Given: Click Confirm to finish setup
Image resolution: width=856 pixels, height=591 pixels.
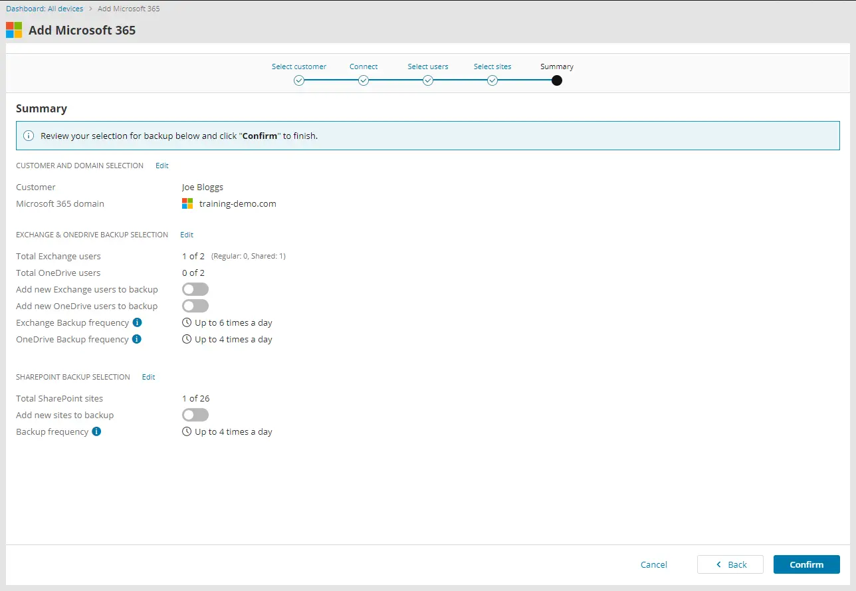Looking at the screenshot, I should [807, 564].
